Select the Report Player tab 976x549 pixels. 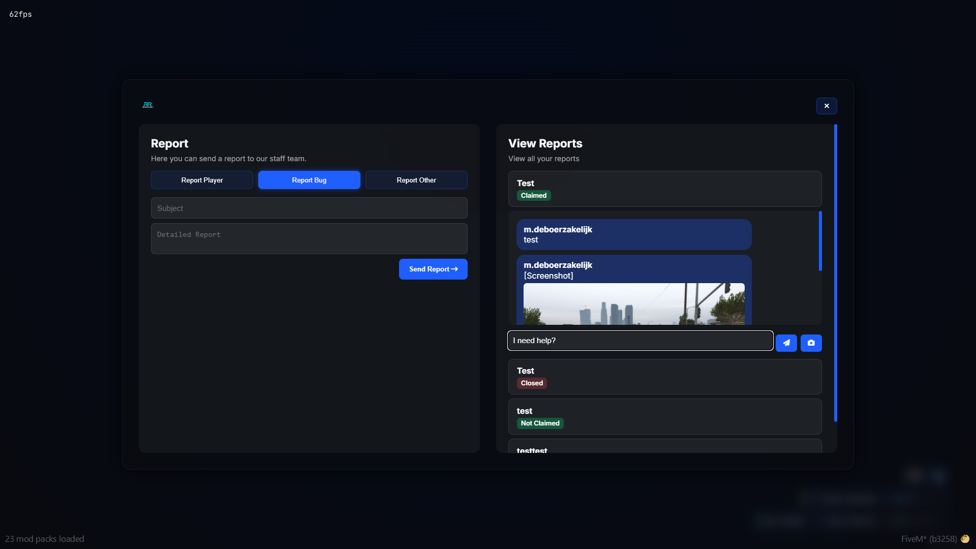[202, 180]
